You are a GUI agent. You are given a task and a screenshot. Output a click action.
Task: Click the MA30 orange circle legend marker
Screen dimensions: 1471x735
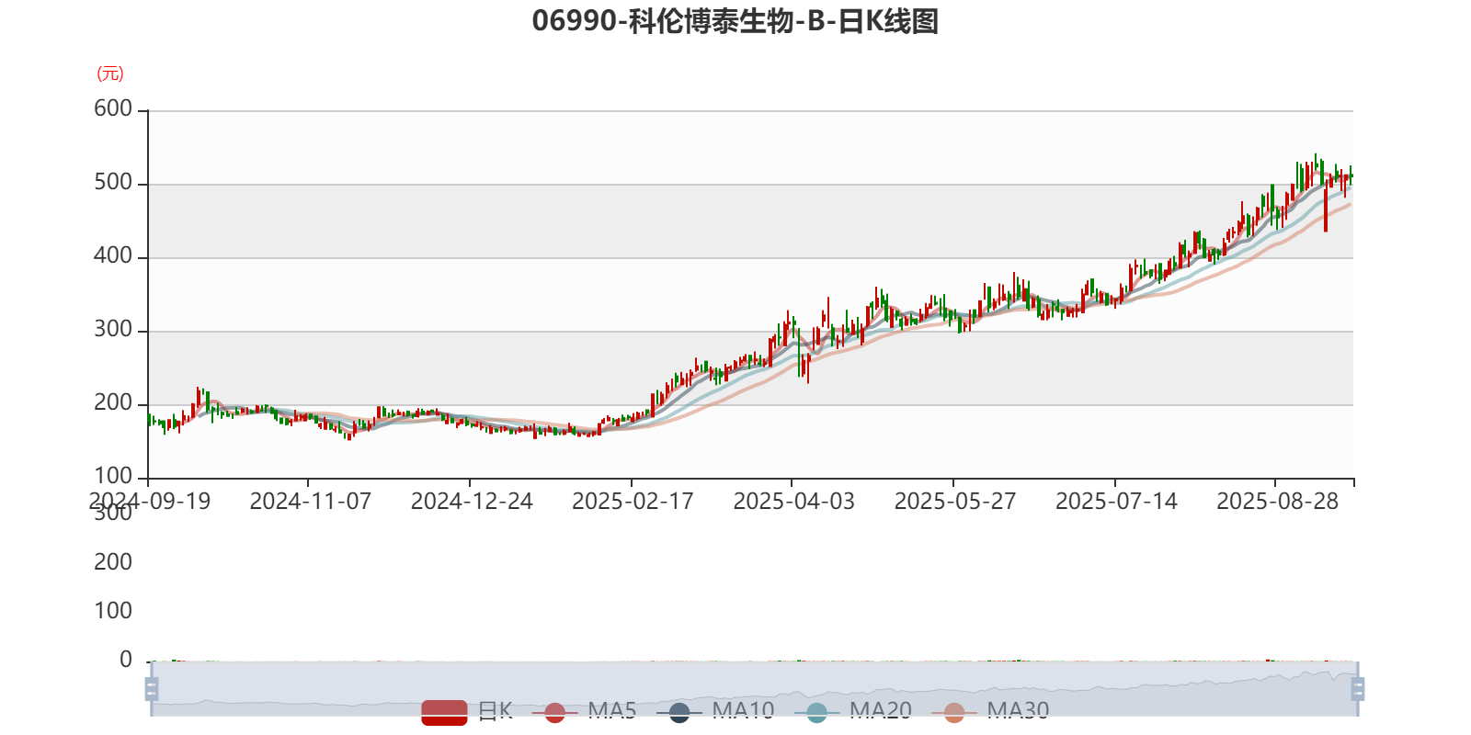[954, 712]
